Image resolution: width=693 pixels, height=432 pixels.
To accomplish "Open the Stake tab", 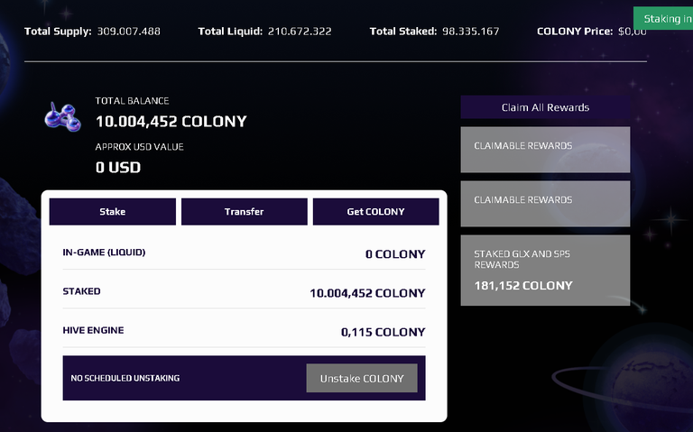I will [x=112, y=212].
